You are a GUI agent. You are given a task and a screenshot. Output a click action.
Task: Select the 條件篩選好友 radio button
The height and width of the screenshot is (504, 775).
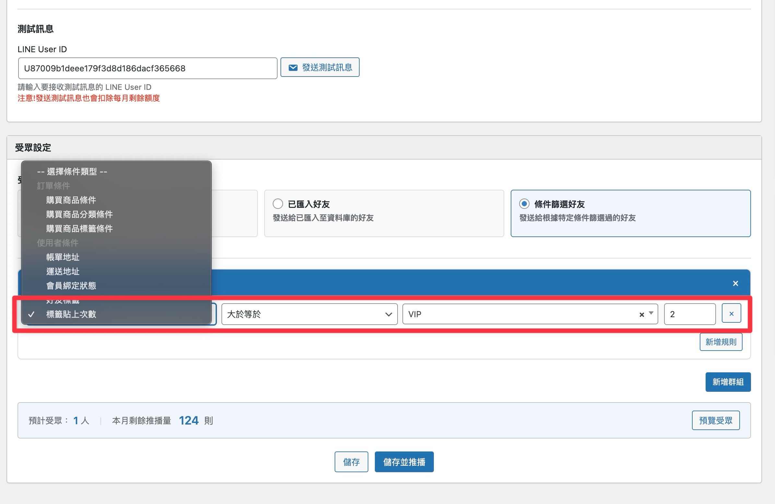click(x=524, y=204)
